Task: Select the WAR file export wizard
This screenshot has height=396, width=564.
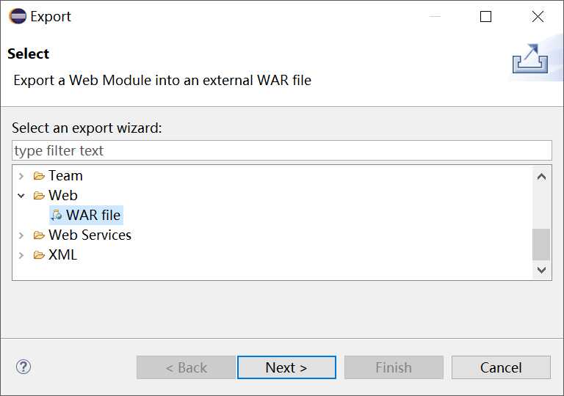Action: click(87, 215)
